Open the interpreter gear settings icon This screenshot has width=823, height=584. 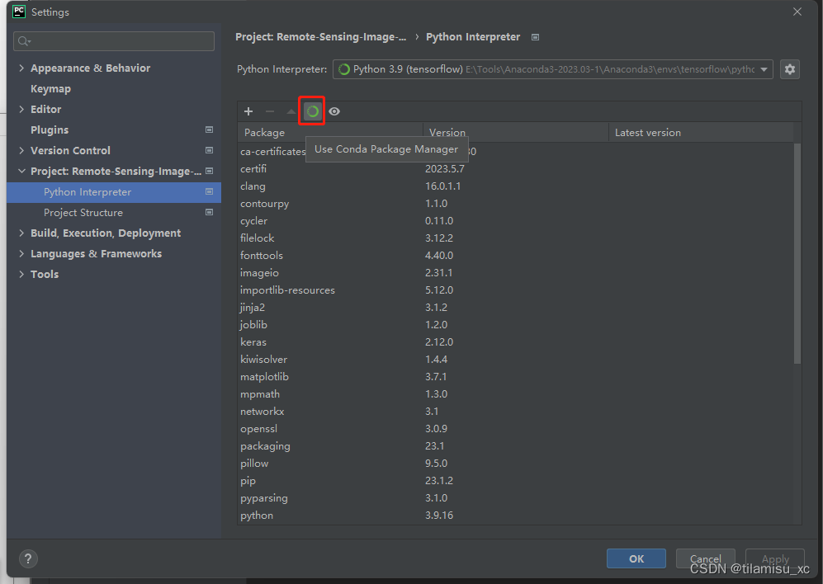point(789,69)
